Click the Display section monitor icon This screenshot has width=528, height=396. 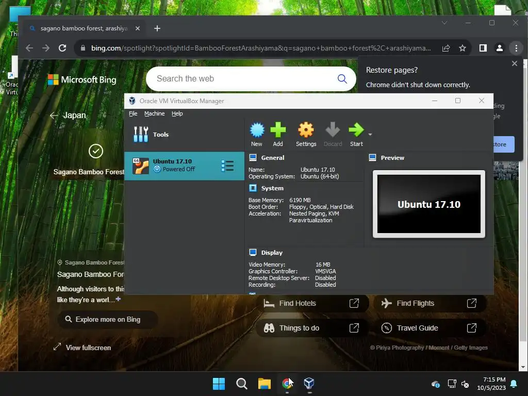[x=253, y=252]
